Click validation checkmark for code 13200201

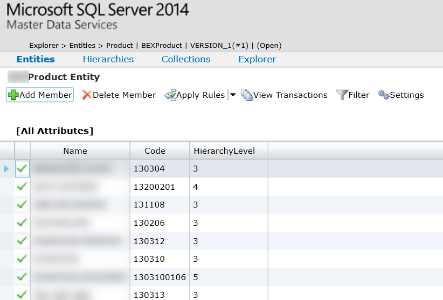pos(22,187)
